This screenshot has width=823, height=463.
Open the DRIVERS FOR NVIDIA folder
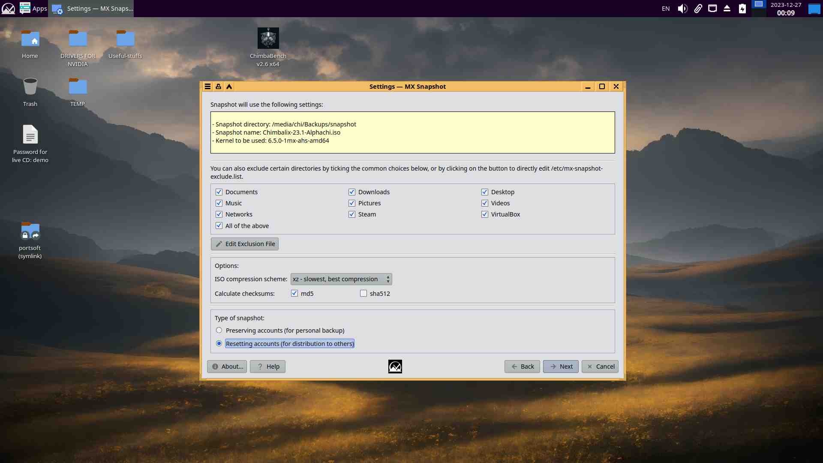pos(78,39)
